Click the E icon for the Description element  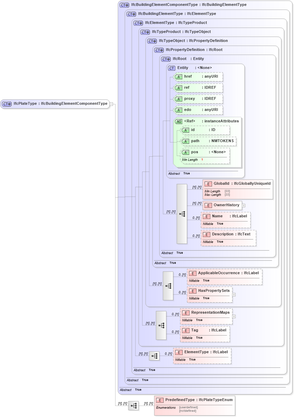tap(206, 234)
